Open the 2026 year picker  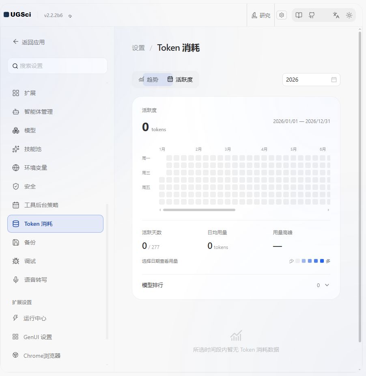311,80
